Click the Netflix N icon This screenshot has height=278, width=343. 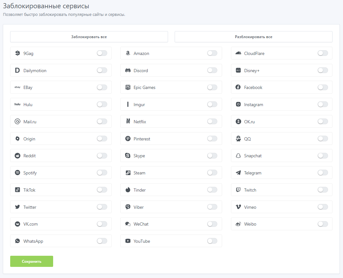click(x=128, y=121)
